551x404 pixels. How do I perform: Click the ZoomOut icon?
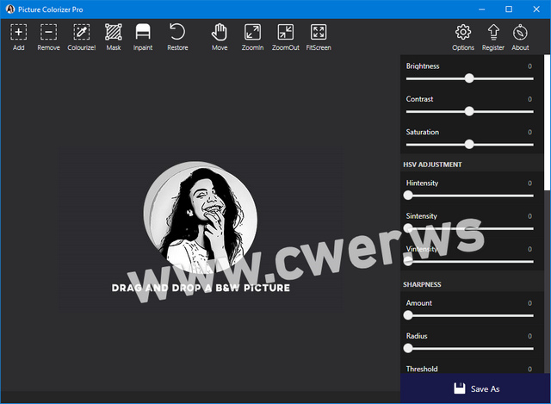point(286,33)
